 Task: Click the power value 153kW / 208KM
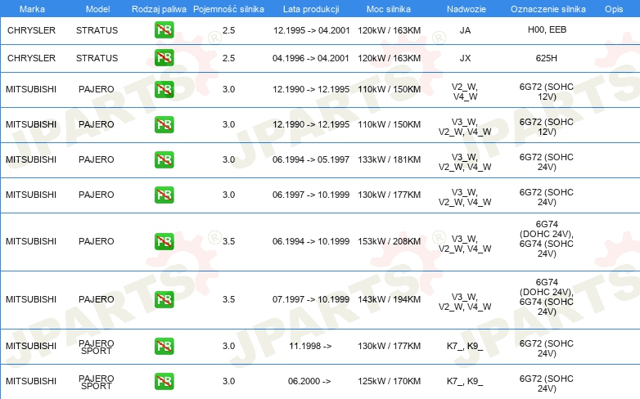(389, 241)
